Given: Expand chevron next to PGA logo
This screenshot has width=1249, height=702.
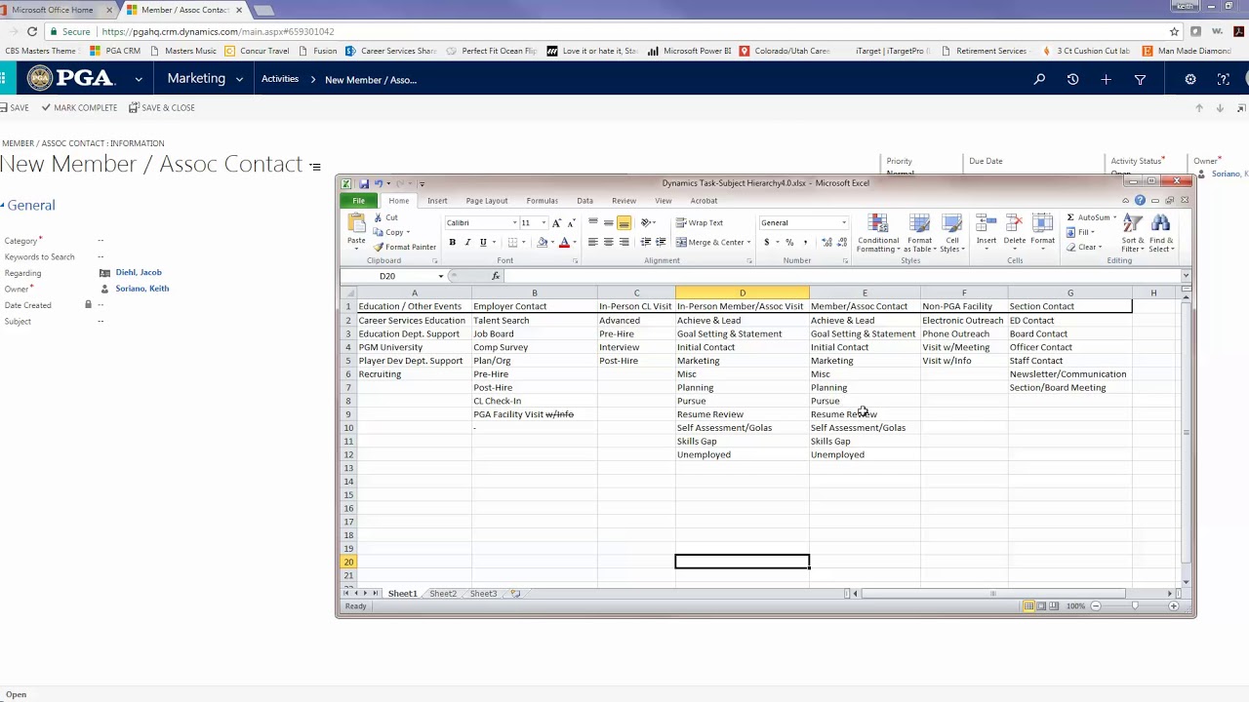Looking at the screenshot, I should click(x=139, y=79).
